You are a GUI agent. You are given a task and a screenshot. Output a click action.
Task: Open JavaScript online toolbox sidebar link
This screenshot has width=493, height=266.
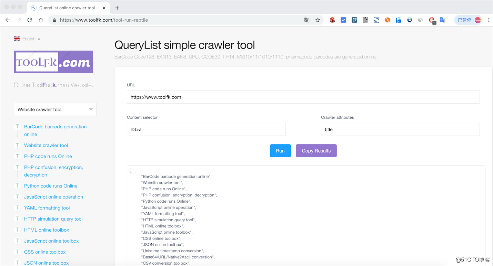51,241
